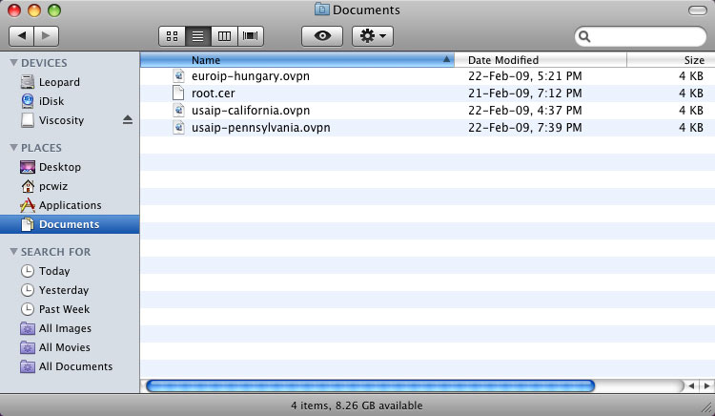Go back with the left arrow button
This screenshot has height=416, width=715.
tap(21, 35)
